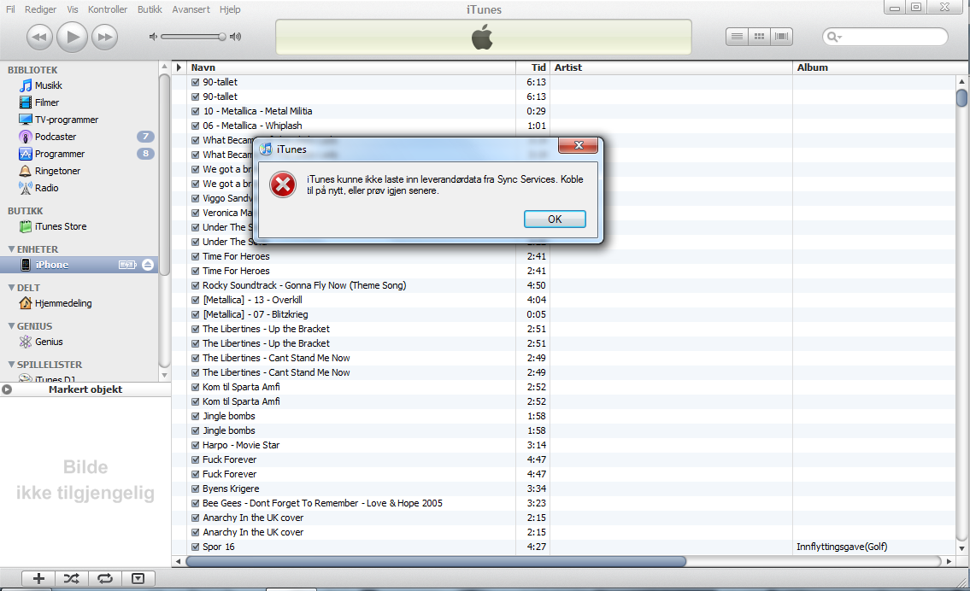The image size is (970, 591).
Task: Open the Vis menu
Action: (x=73, y=9)
